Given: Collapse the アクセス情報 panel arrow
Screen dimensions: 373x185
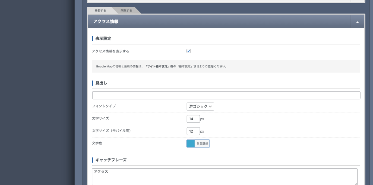Looking at the screenshot, I should (357, 22).
